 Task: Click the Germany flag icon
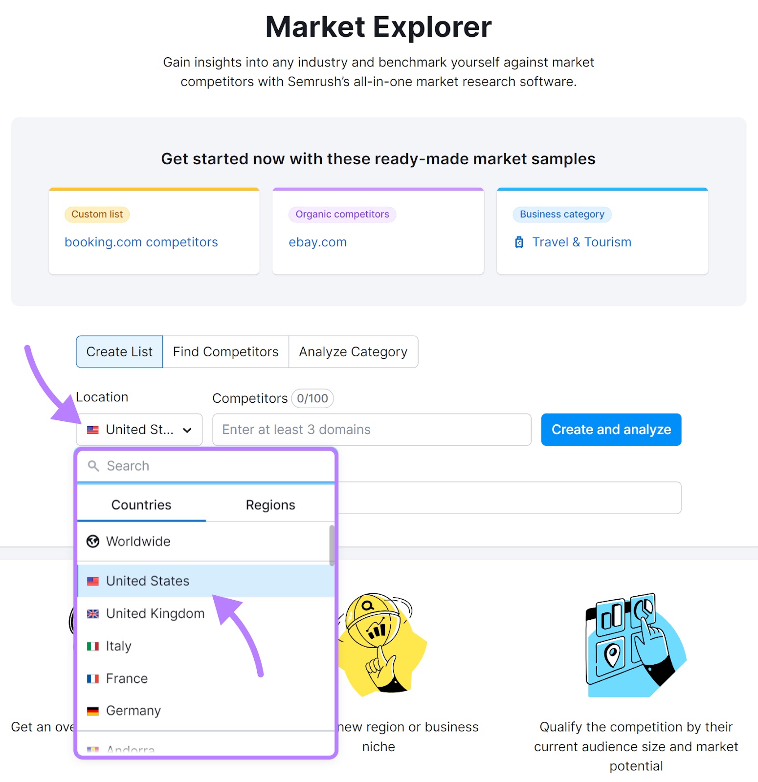(93, 711)
